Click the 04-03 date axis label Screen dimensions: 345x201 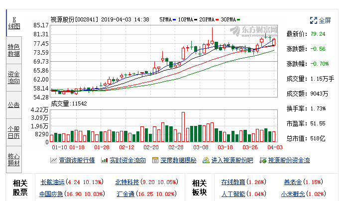point(275,147)
